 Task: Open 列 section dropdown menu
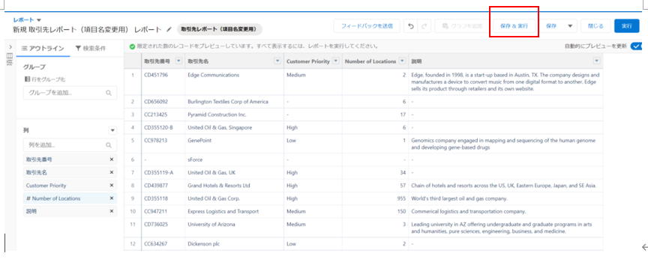click(x=112, y=130)
